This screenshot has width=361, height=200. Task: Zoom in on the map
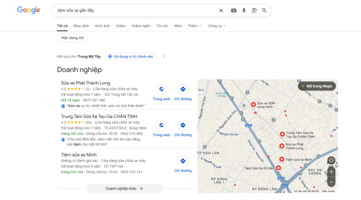[331, 171]
